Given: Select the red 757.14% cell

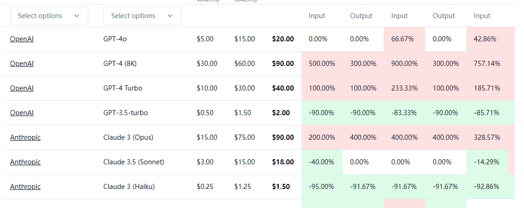Looking at the screenshot, I should (487, 64).
